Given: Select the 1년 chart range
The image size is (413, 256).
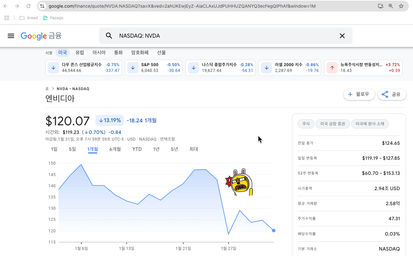Looking at the screenshot, I should pyautogui.click(x=156, y=149).
